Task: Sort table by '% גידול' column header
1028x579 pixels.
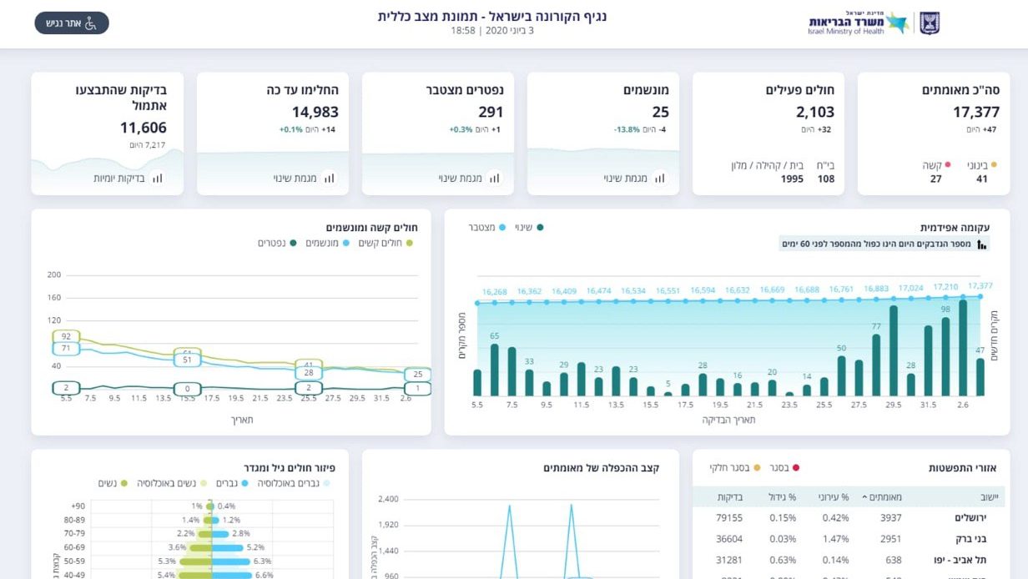Action: click(x=783, y=497)
